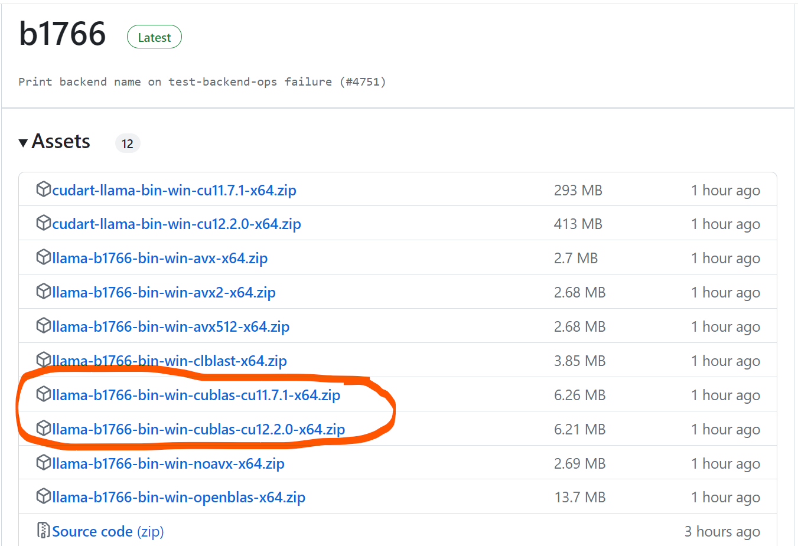This screenshot has height=546, width=798.
Task: Click the commit message mentioning #4751
Action: [202, 81]
